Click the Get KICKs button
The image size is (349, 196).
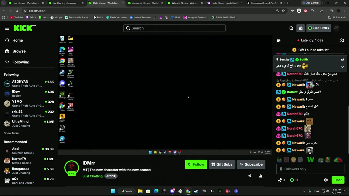[x=318, y=28]
